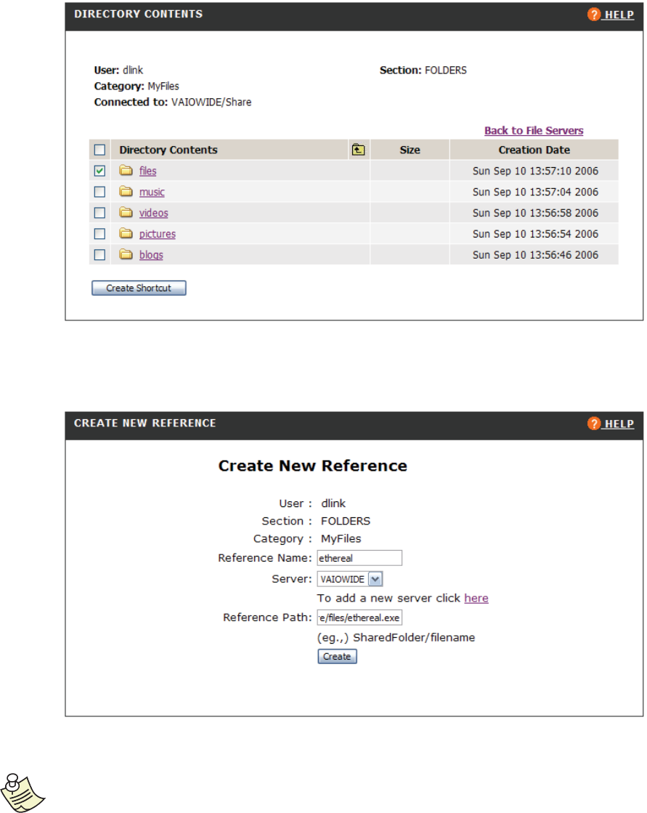The width and height of the screenshot is (647, 813).
Task: Tick the select-all checkbox in header
Action: (x=100, y=150)
